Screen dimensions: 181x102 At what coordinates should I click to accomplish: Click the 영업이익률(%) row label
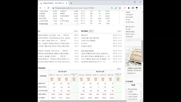[x=42, y=94]
